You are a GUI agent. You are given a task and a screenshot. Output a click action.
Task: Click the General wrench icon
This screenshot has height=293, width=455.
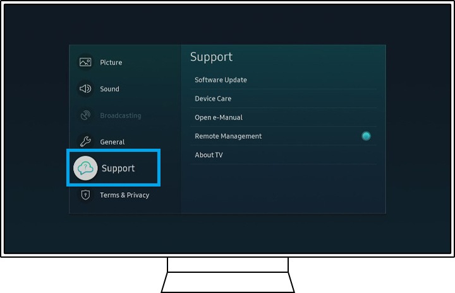coord(85,142)
